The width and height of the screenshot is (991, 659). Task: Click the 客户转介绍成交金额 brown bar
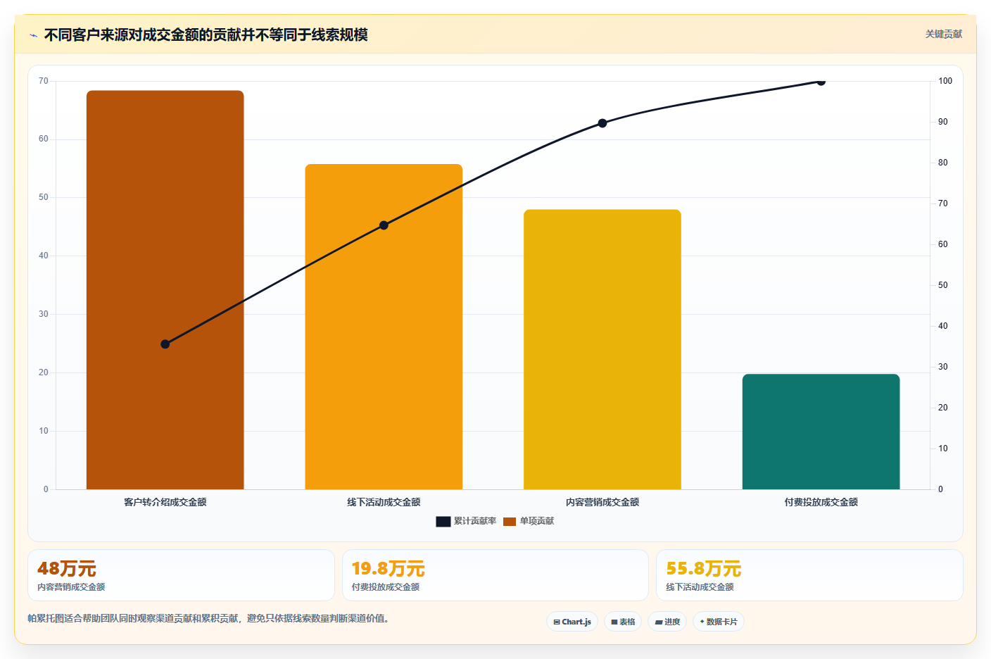165,290
